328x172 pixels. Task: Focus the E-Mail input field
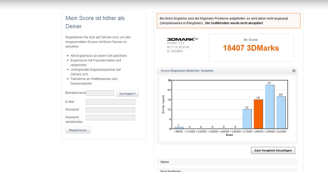[110, 102]
